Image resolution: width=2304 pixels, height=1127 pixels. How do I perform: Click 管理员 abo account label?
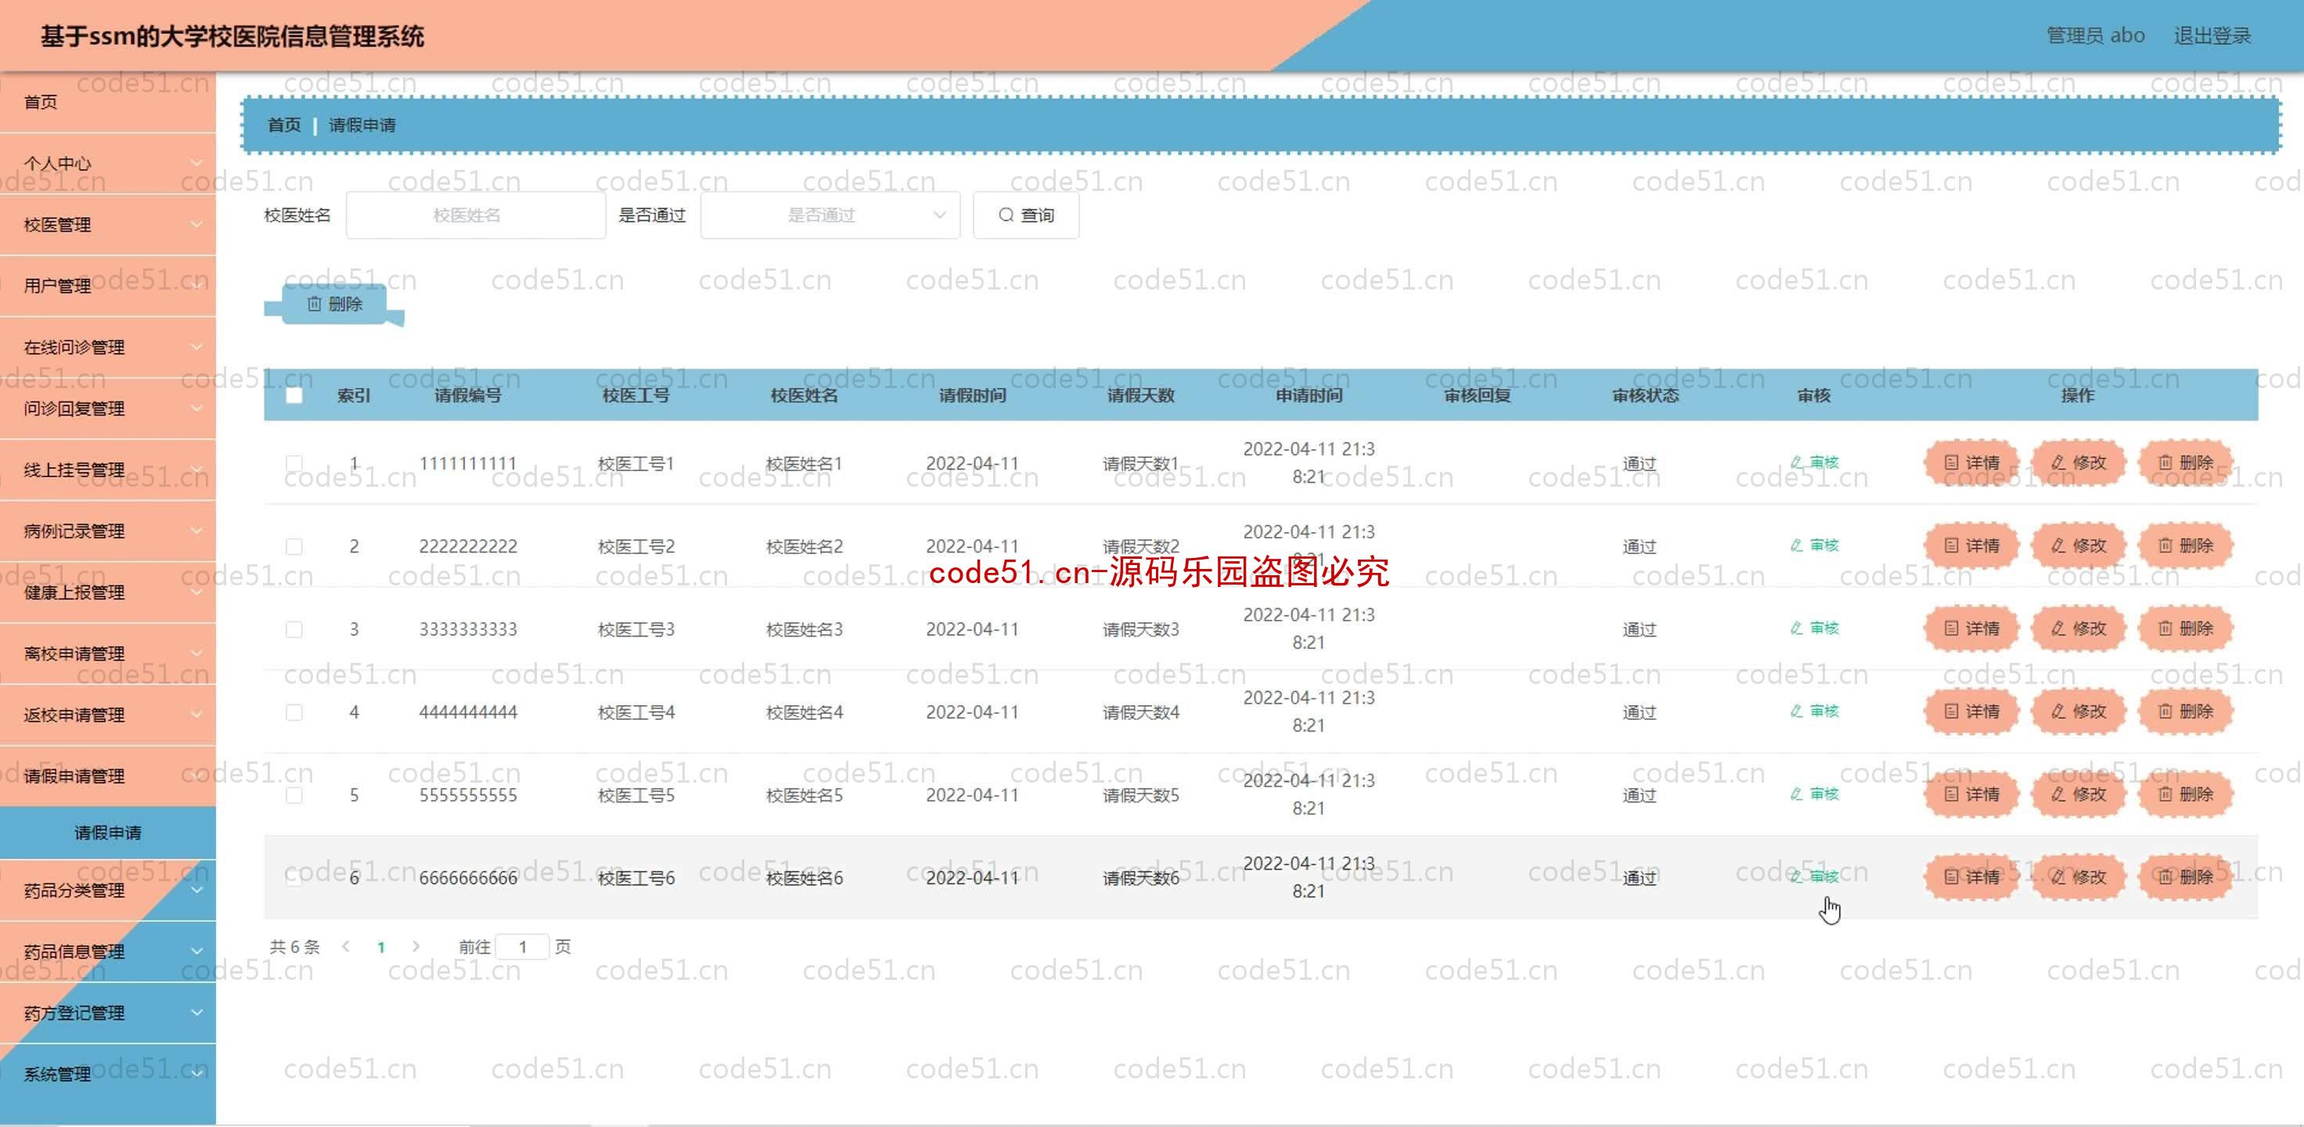[2096, 36]
